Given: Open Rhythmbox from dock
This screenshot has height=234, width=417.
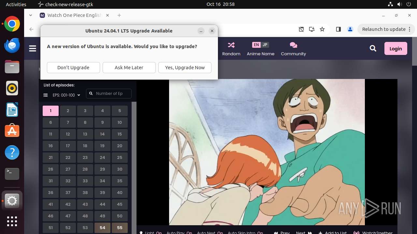Looking at the screenshot, I should coord(12,88).
